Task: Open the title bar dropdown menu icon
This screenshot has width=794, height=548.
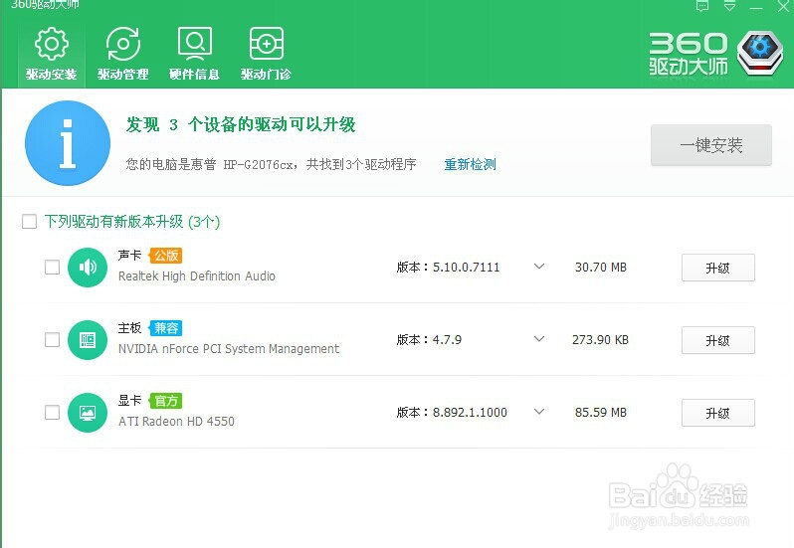Action: [729, 6]
